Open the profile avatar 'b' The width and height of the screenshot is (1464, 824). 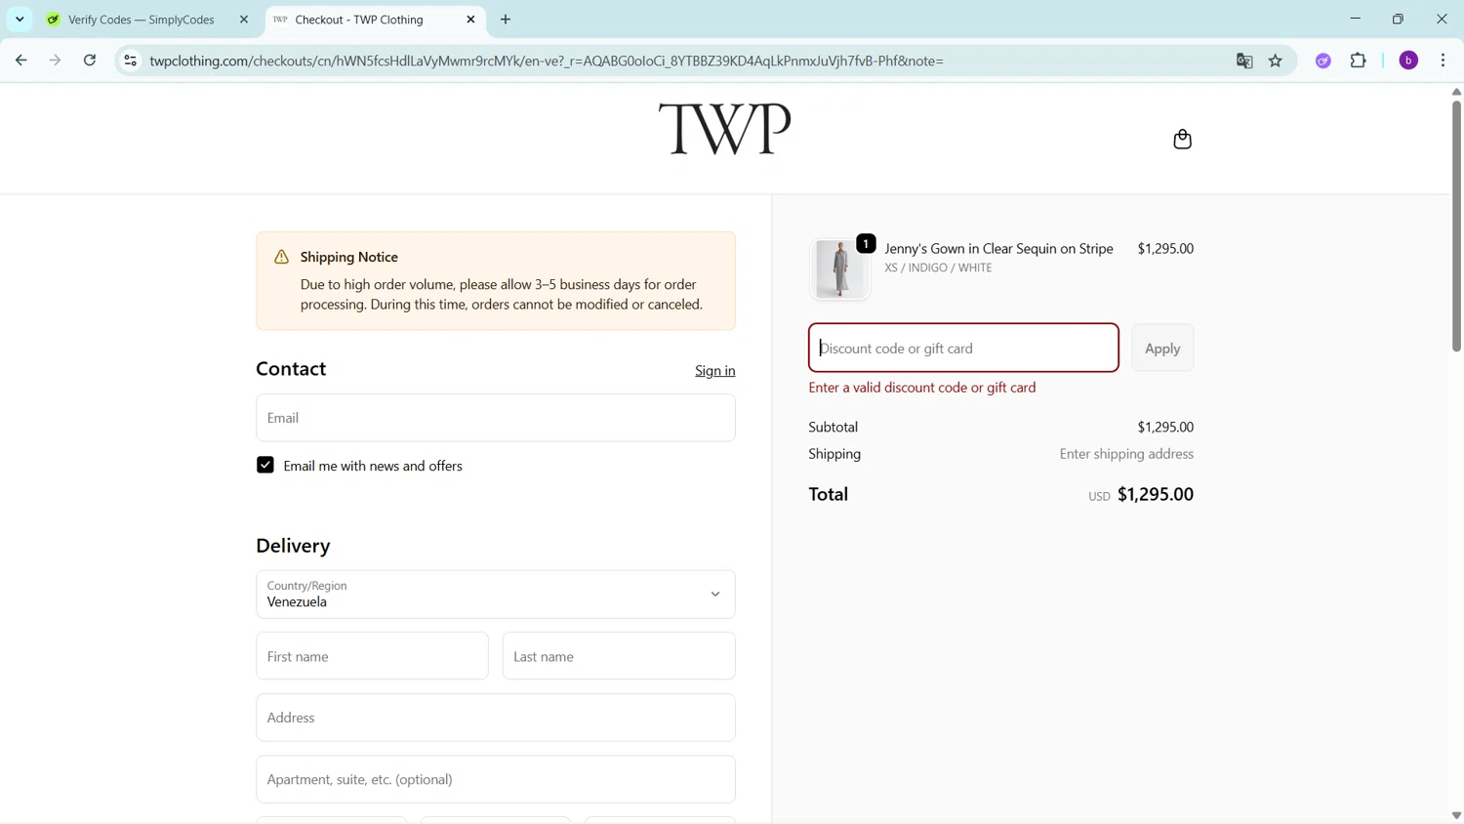(1408, 61)
